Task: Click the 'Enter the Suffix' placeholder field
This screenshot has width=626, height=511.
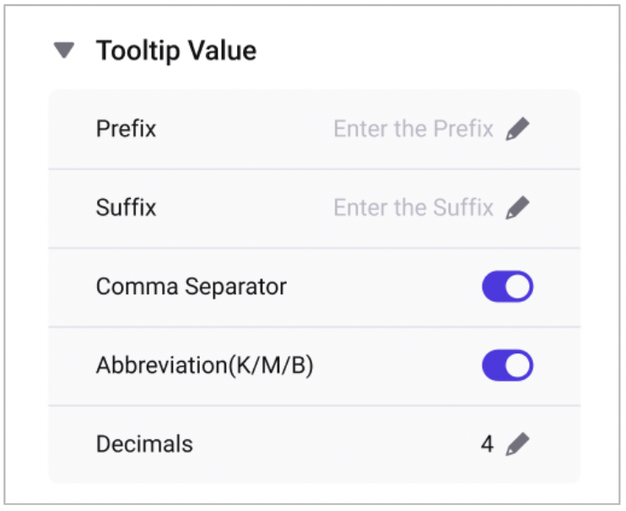Action: [413, 207]
